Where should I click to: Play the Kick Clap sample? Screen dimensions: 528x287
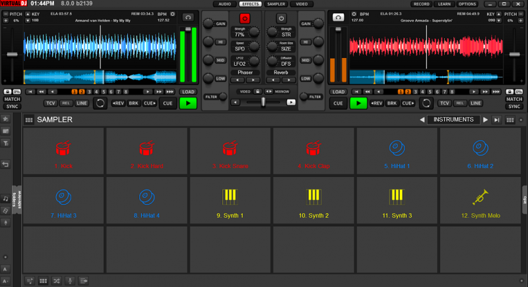coord(313,151)
